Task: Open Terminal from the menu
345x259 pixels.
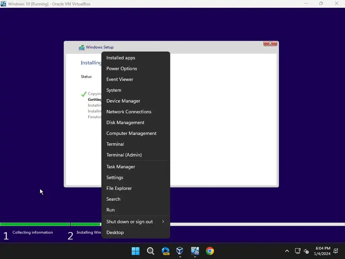Action: [136, 144]
